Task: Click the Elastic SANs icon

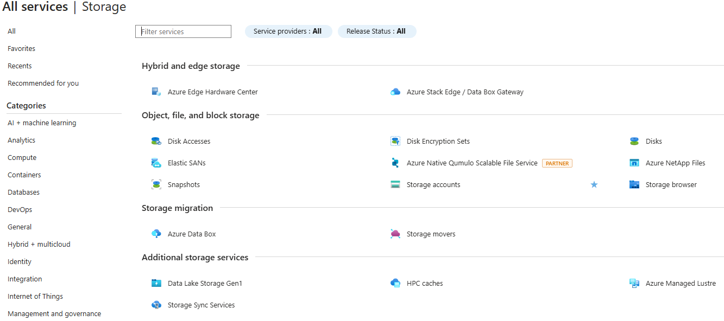Action: (156, 163)
